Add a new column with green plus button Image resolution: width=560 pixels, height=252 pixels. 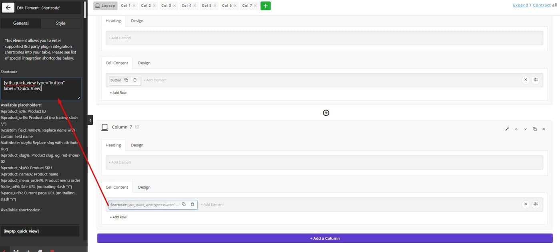tap(265, 6)
